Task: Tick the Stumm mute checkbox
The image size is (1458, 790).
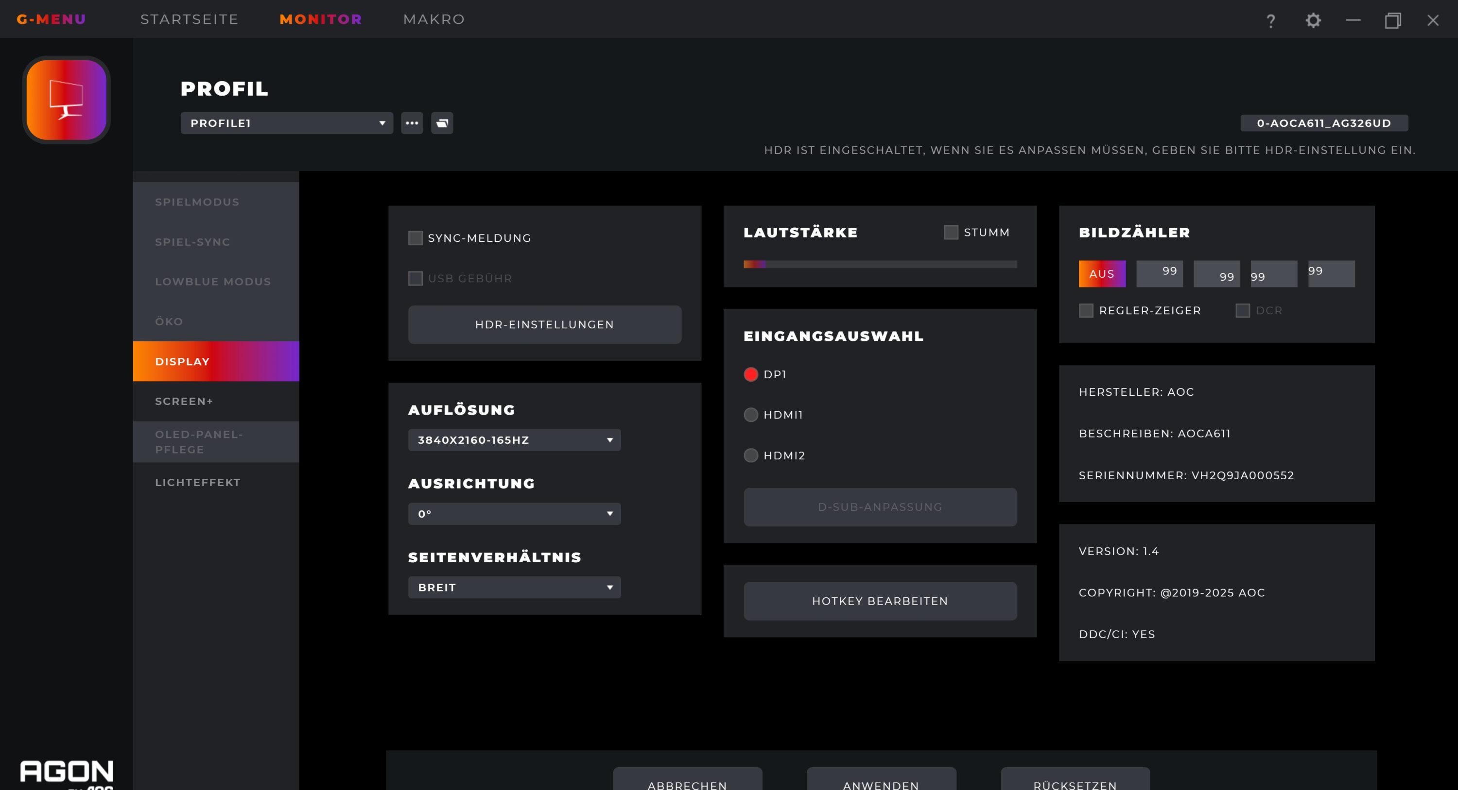Action: pyautogui.click(x=951, y=233)
